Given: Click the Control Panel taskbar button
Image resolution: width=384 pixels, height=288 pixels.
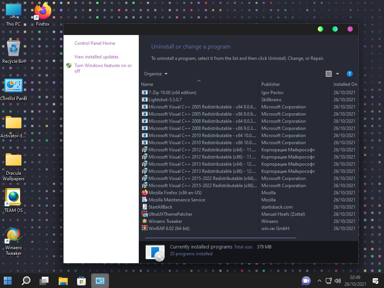Looking at the screenshot, I should click(100, 280).
